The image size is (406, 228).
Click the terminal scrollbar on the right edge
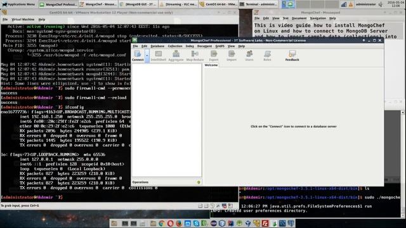403,164
